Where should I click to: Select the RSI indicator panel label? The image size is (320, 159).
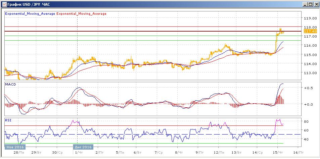point(8,119)
